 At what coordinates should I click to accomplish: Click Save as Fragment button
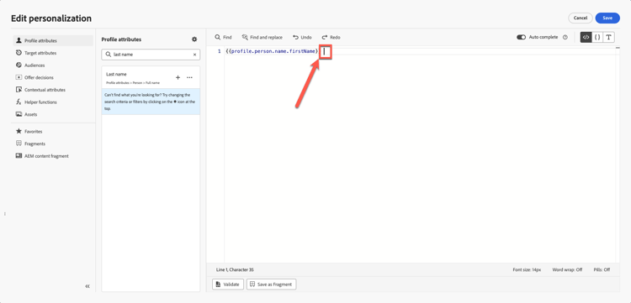coord(271,285)
